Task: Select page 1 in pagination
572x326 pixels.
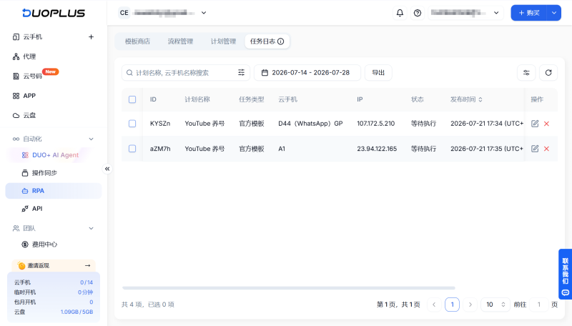Action: pyautogui.click(x=452, y=305)
